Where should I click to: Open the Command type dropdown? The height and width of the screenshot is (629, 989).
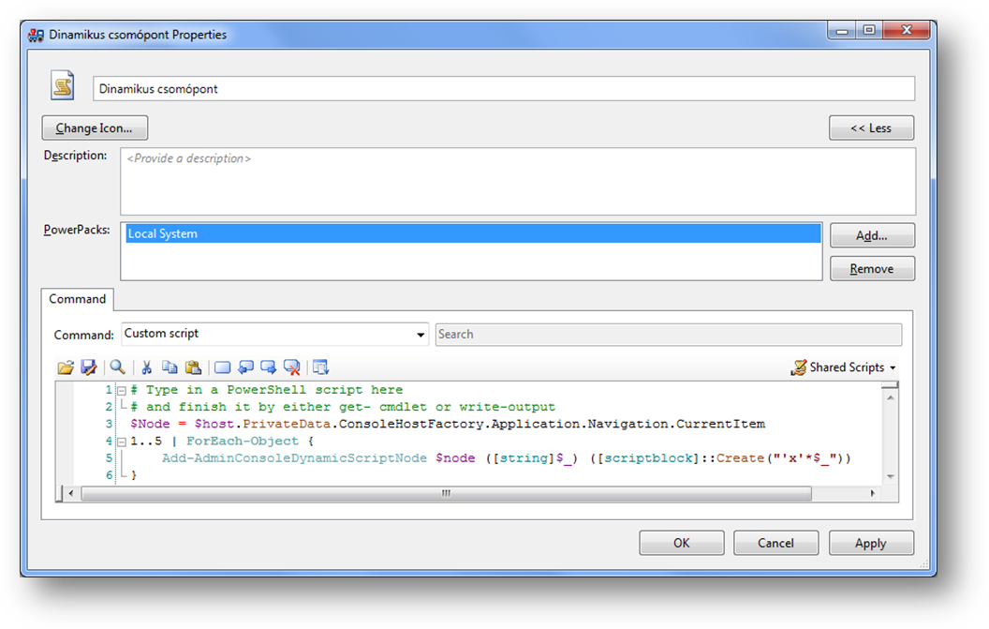(x=421, y=335)
